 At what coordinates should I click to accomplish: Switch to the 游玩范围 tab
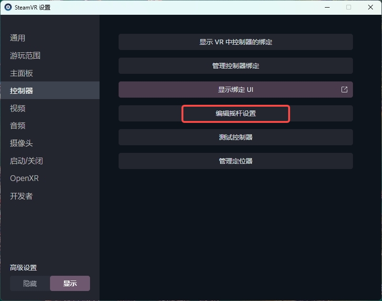point(25,56)
